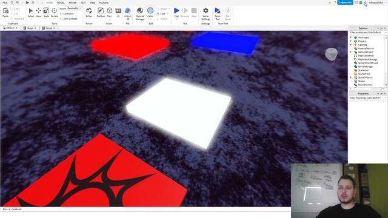Click the Collaborate button
Image resolution: width=388 pixels, height=218 pixels.
(345, 2)
